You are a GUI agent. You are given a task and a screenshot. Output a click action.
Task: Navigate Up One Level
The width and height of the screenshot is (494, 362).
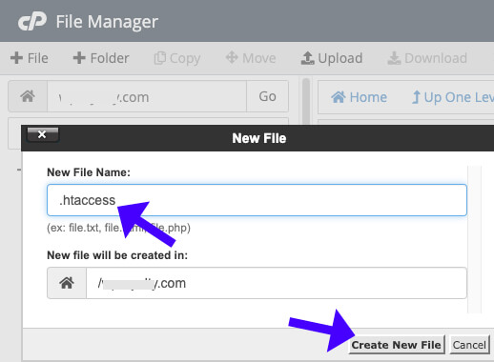[x=453, y=97]
